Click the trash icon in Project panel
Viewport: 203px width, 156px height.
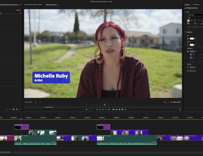20,109
